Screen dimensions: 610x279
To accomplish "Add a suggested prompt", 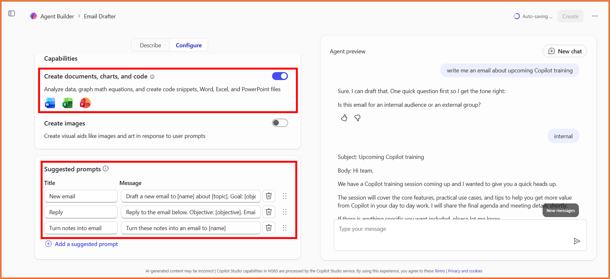I will [x=82, y=244].
